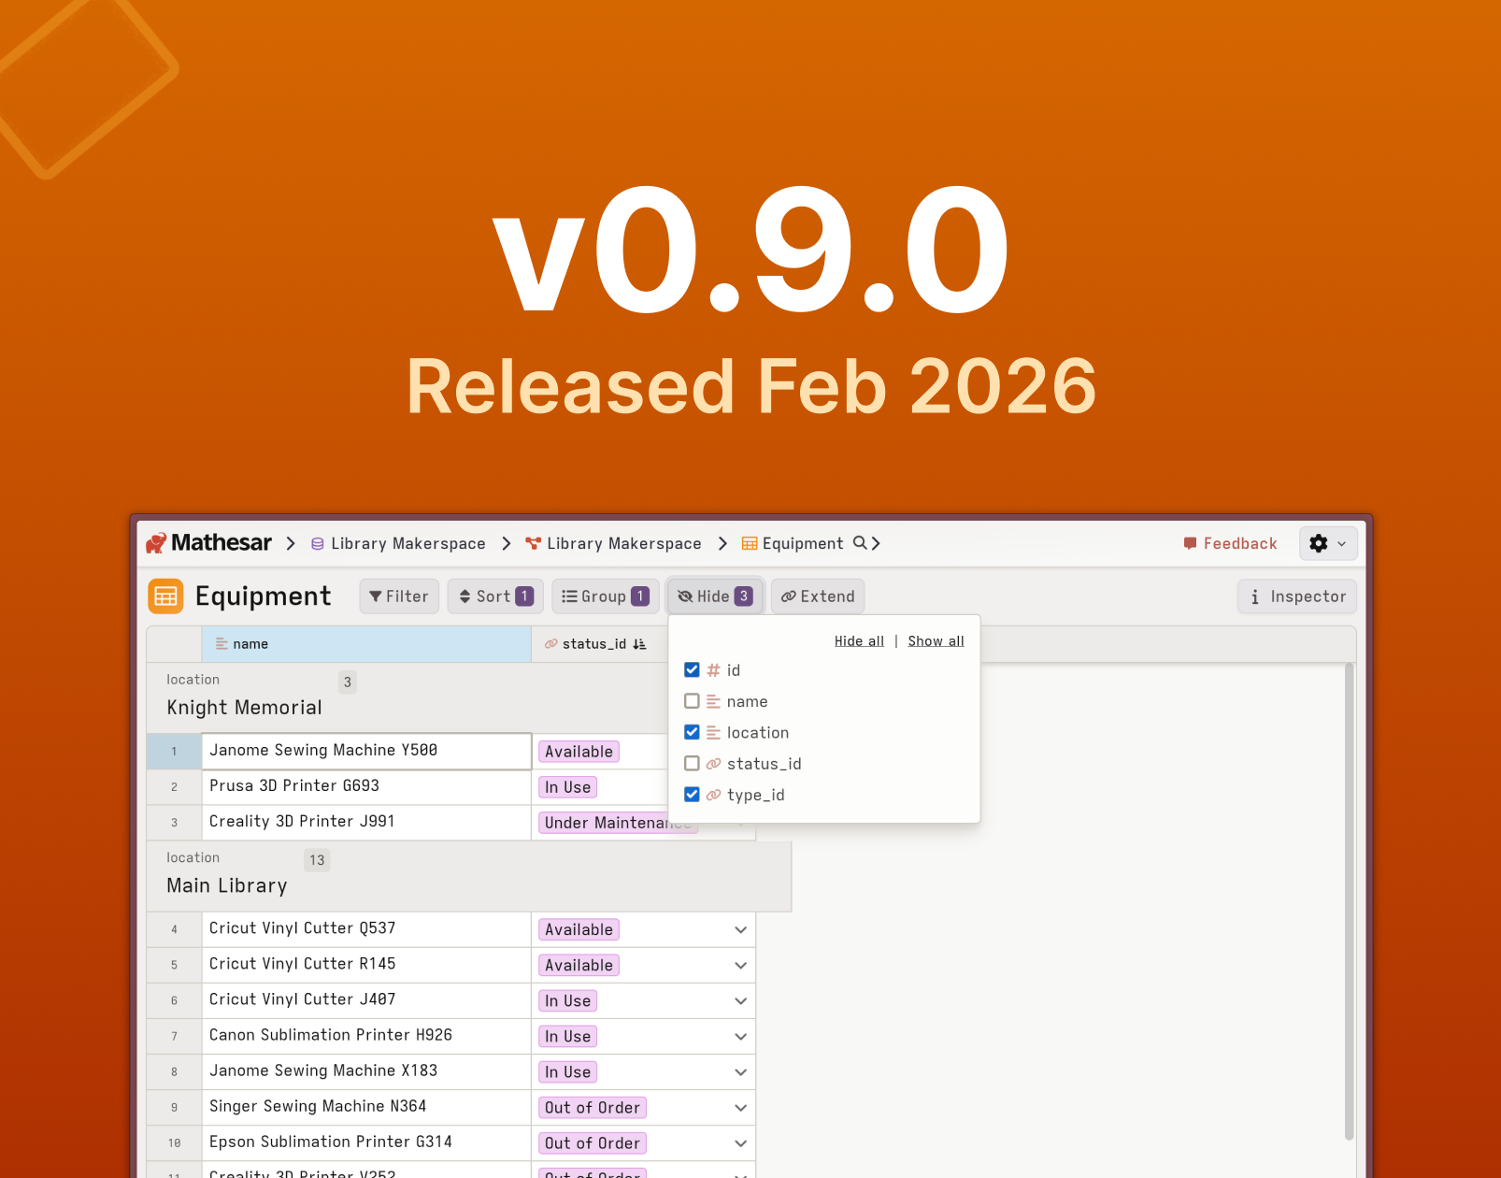Toggle the type_id column checkbox
Image resolution: width=1501 pixels, height=1178 pixels.
pos(692,795)
